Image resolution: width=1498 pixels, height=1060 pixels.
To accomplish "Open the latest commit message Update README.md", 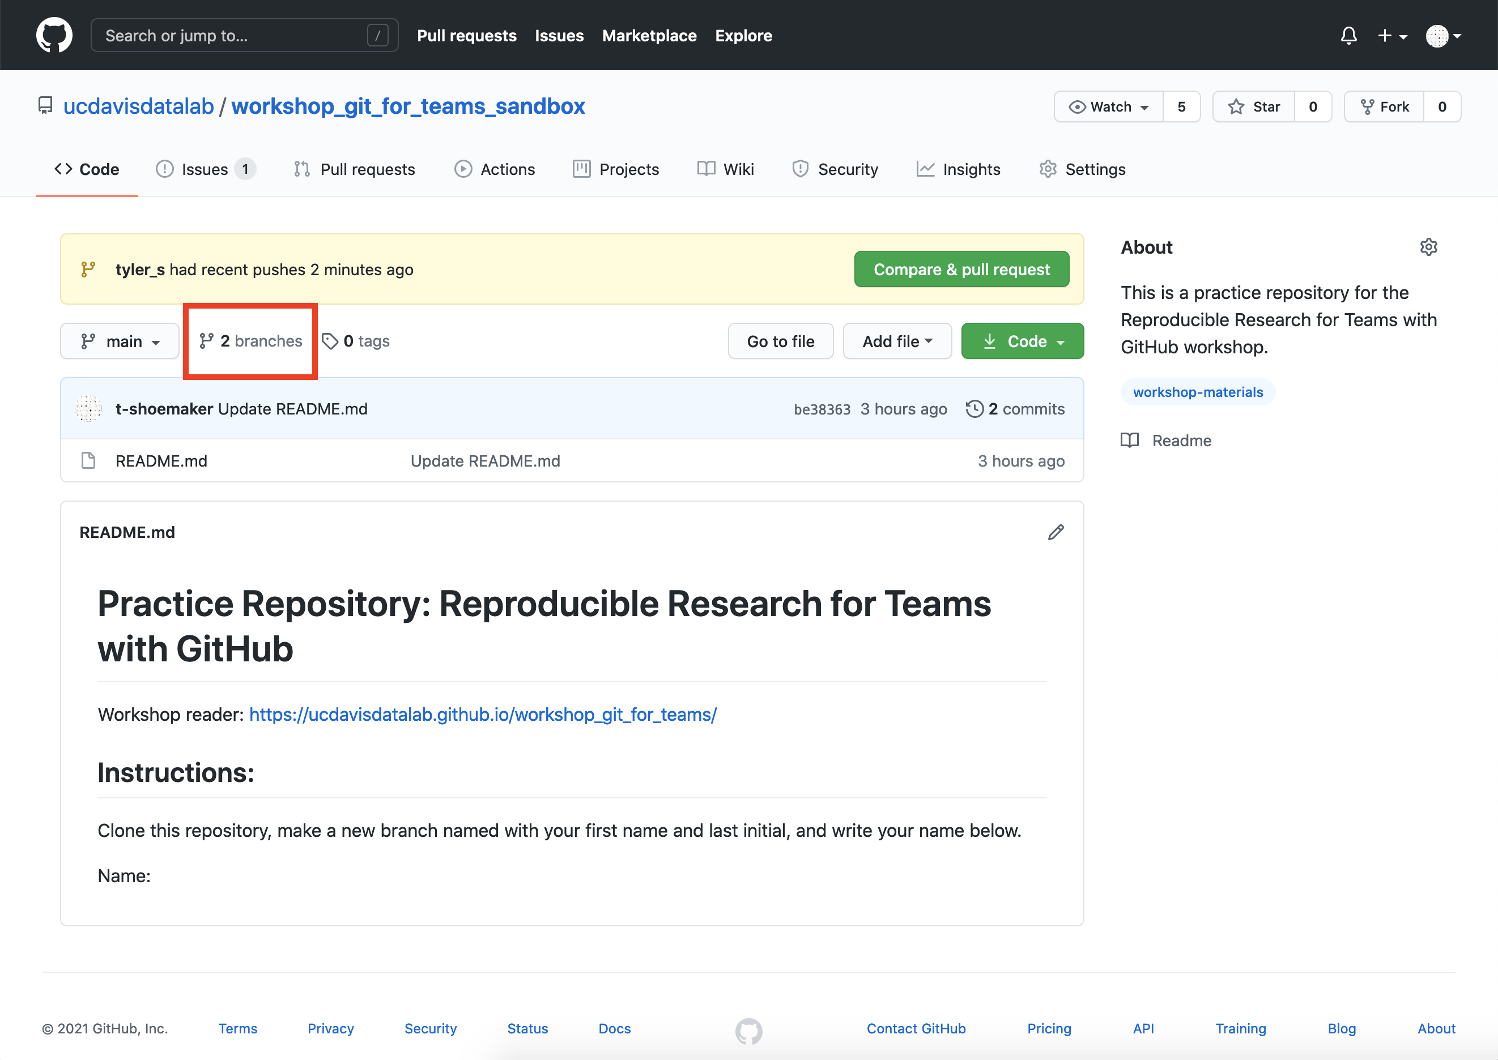I will click(292, 409).
